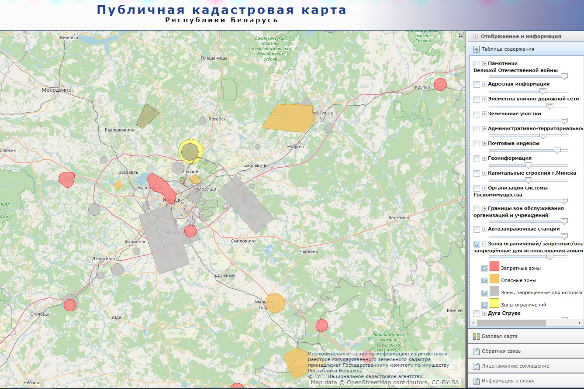
Task: Click the Обратная связь document icon
Action: pos(476,351)
